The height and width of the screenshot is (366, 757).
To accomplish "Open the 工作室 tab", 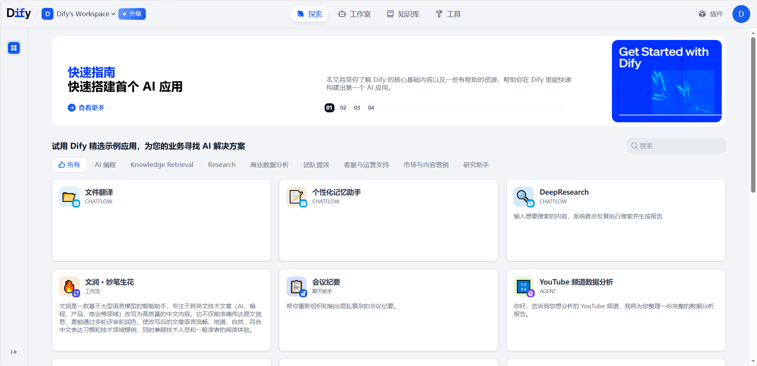I will click(354, 14).
